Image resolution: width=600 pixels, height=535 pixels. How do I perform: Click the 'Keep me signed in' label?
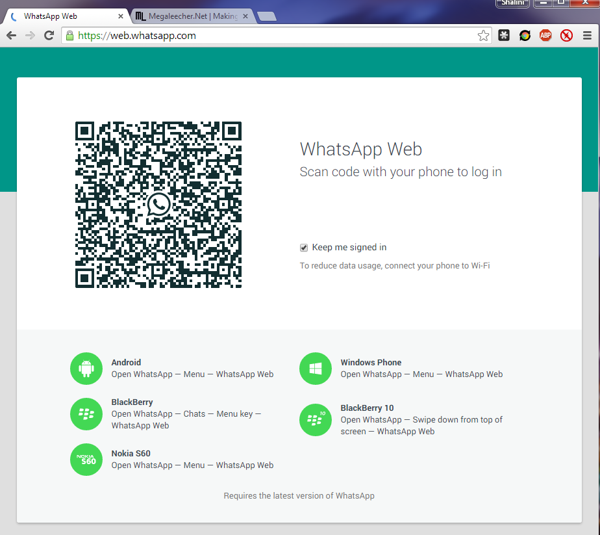click(x=349, y=248)
